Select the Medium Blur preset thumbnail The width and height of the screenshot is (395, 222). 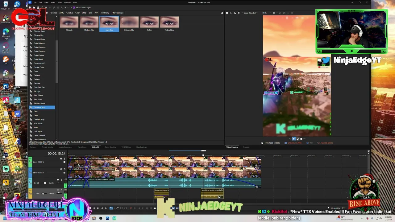(x=89, y=24)
